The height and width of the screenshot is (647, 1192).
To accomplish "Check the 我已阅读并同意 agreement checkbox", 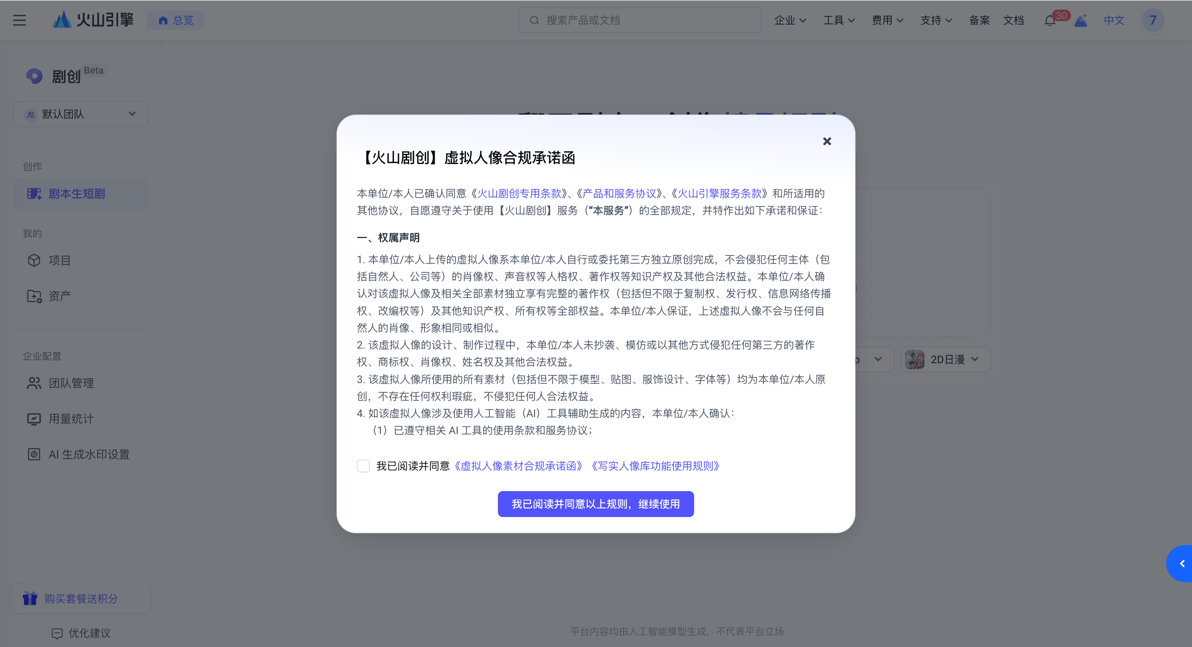I will [x=363, y=466].
